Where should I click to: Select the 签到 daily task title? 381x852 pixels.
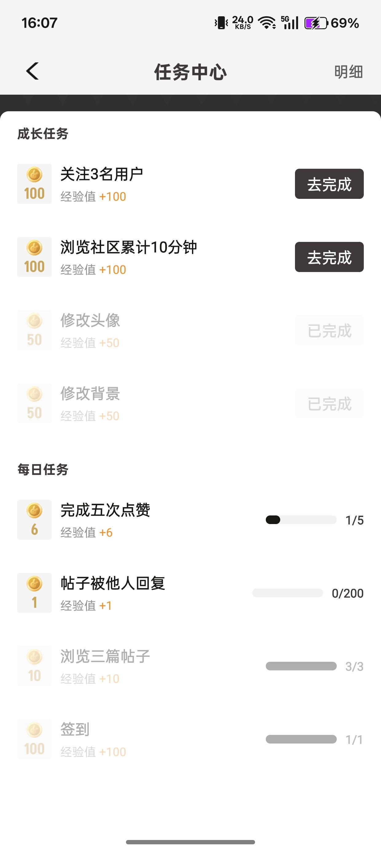pyautogui.click(x=75, y=729)
